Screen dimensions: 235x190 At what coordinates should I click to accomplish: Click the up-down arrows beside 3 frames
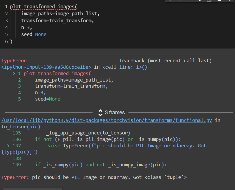click(x=100, y=112)
